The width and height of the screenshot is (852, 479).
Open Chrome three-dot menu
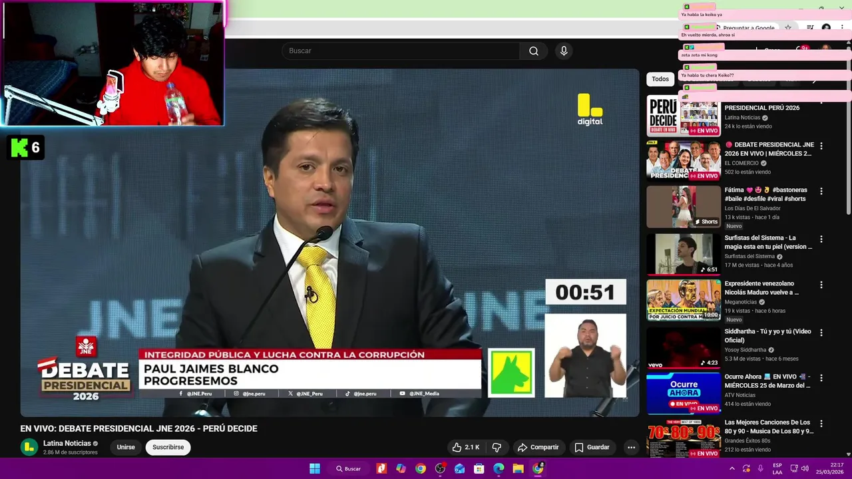842,28
